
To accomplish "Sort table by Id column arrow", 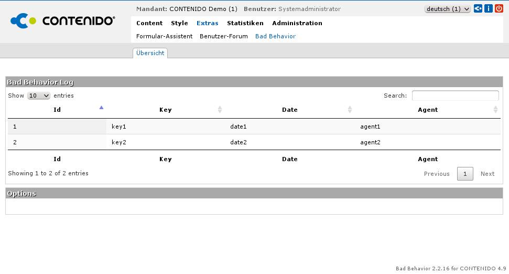I will [101, 108].
